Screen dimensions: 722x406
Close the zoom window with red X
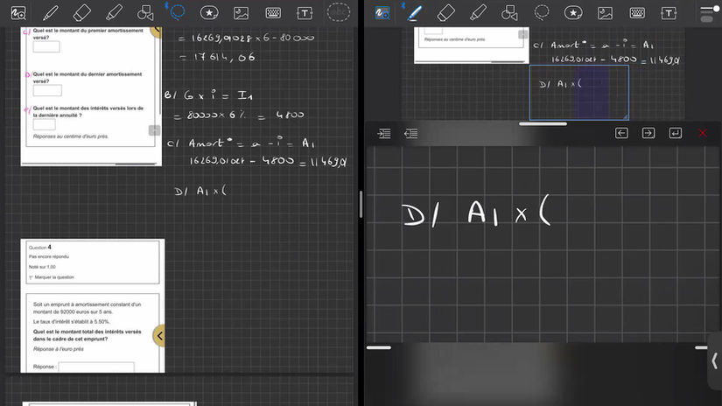(x=703, y=133)
